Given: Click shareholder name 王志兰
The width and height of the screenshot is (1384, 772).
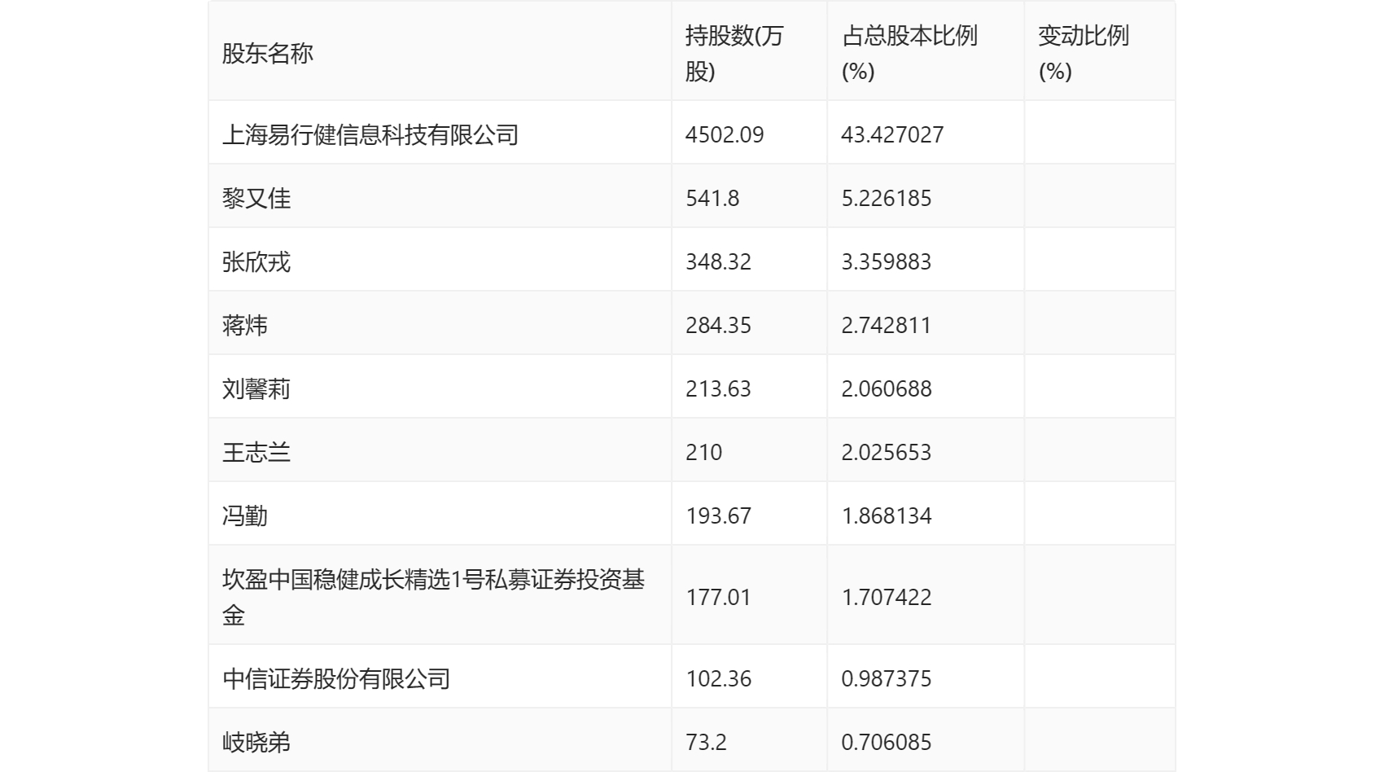Looking at the screenshot, I should [x=256, y=452].
